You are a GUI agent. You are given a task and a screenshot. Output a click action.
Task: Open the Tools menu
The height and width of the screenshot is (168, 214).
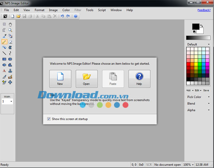click(x=89, y=10)
